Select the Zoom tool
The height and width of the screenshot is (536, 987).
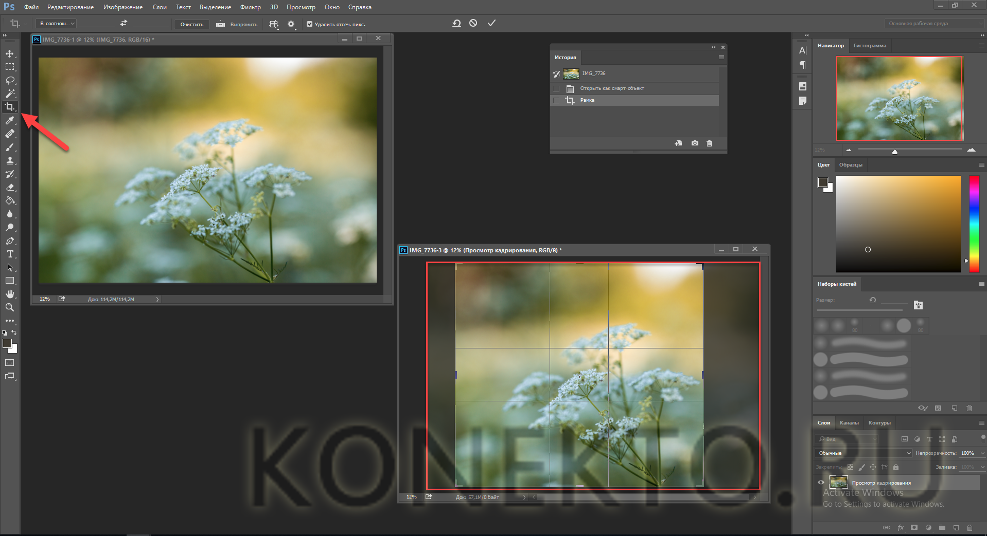[x=10, y=307]
